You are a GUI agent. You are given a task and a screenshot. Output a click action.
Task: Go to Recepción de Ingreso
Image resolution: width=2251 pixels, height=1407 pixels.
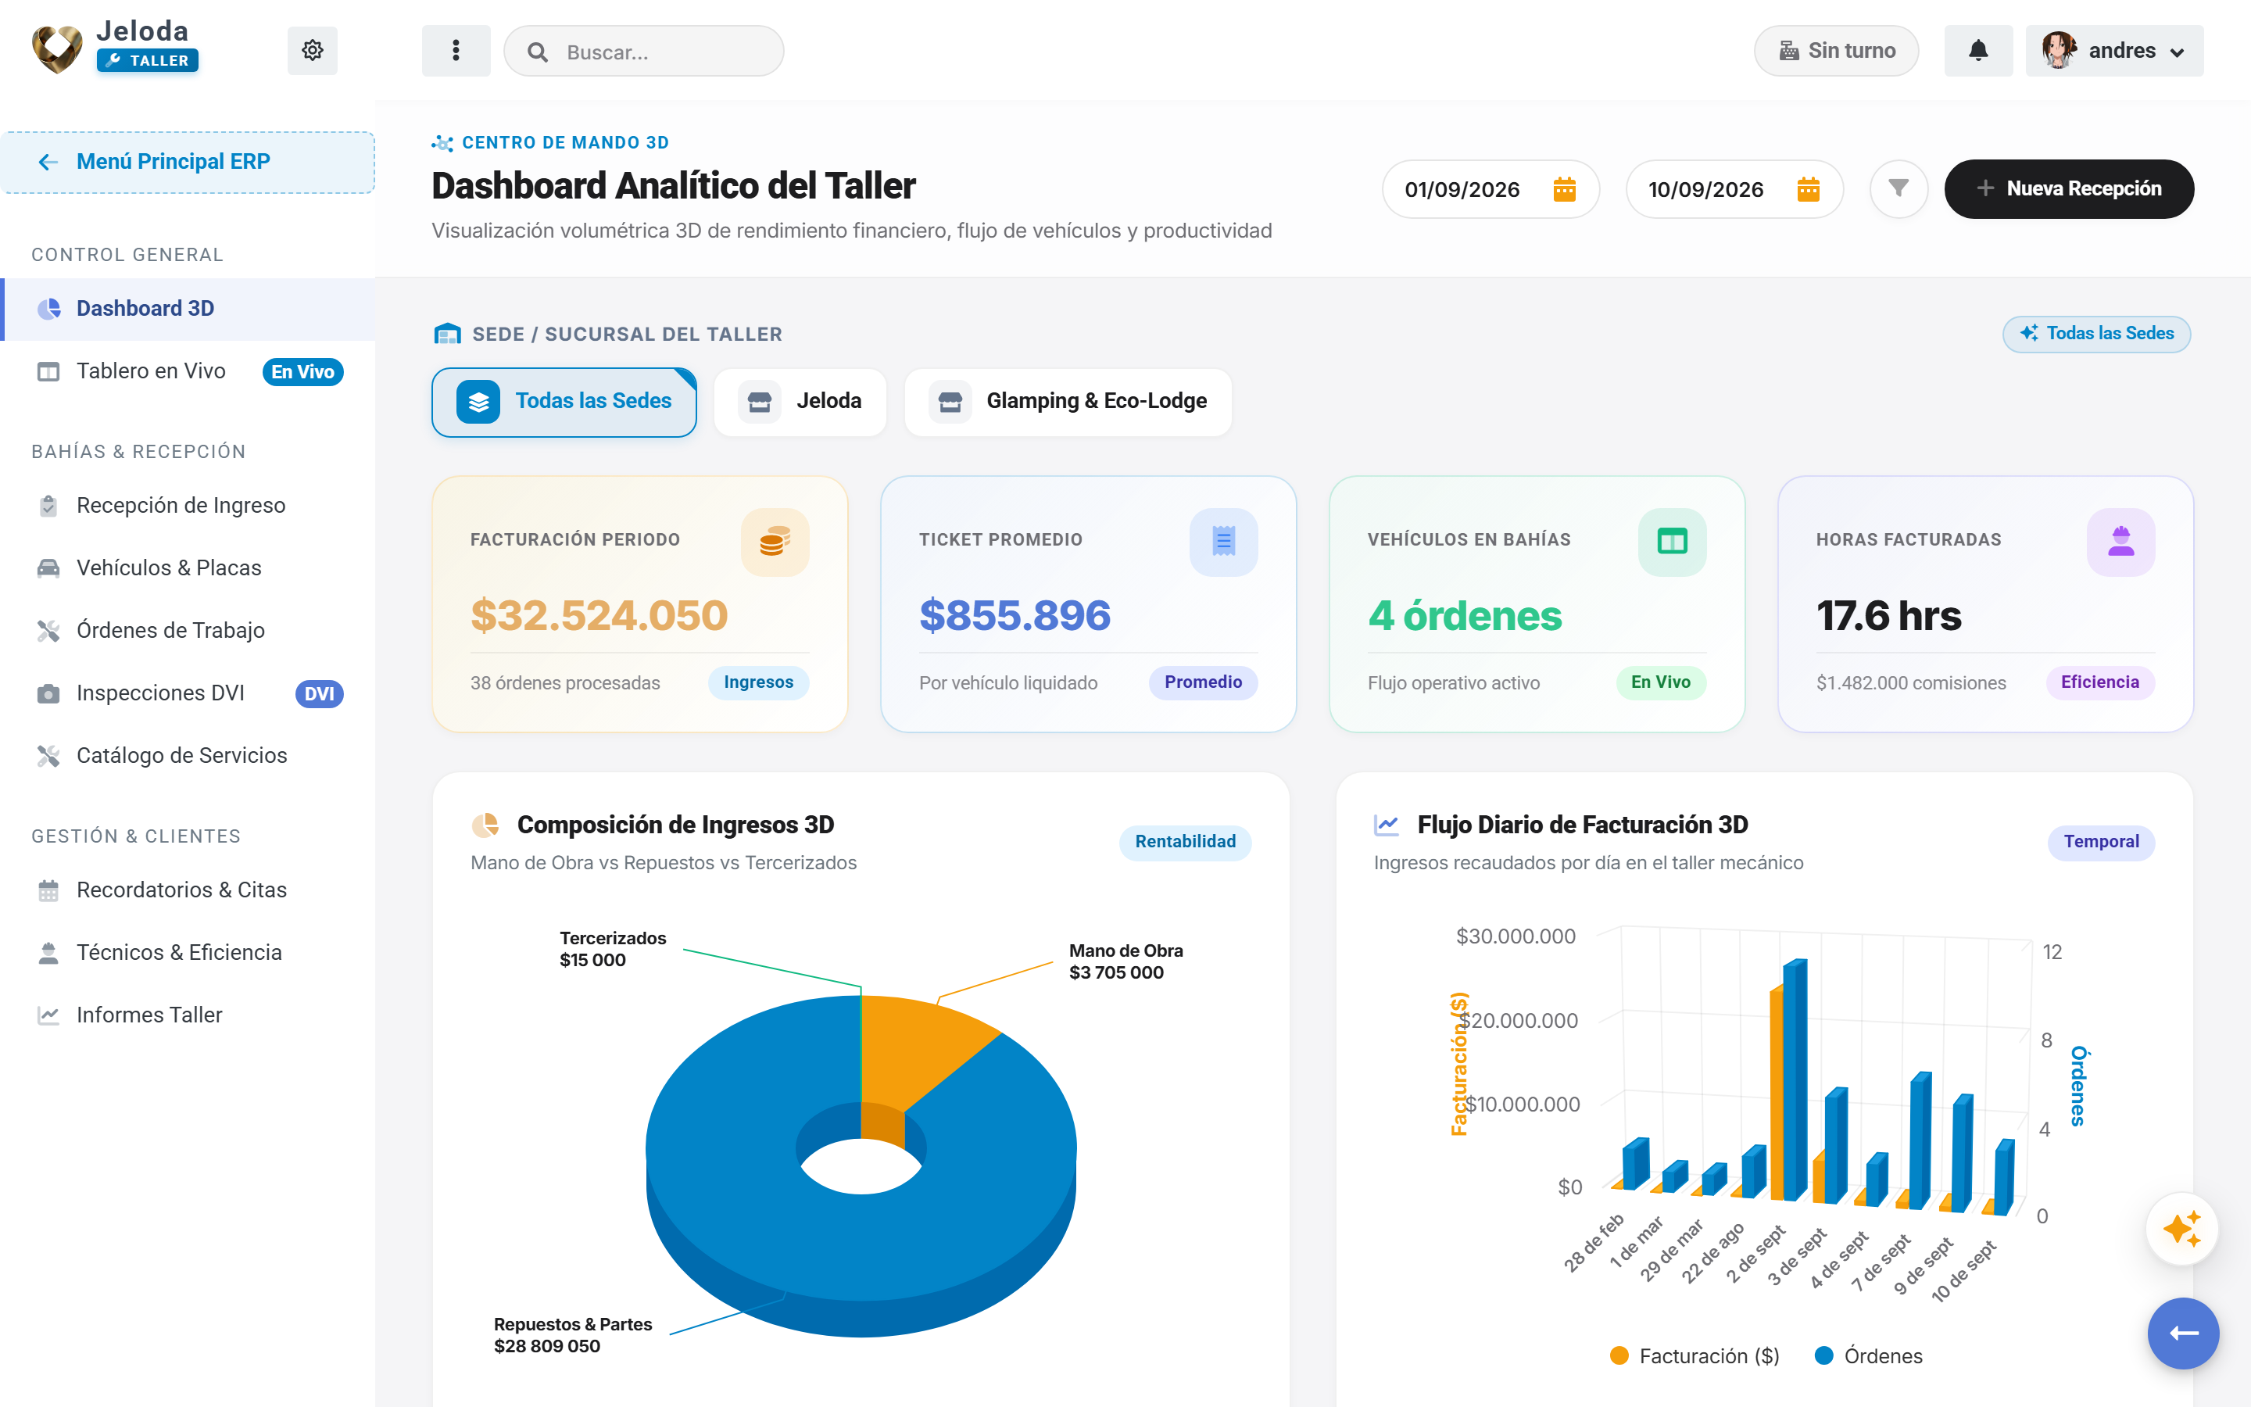tap(188, 505)
